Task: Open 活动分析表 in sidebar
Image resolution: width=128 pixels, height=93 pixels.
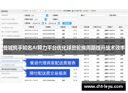Action: pos(6,73)
